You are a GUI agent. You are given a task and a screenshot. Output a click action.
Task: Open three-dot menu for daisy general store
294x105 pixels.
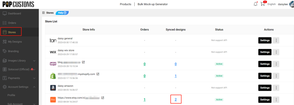pyautogui.click(x=276, y=40)
